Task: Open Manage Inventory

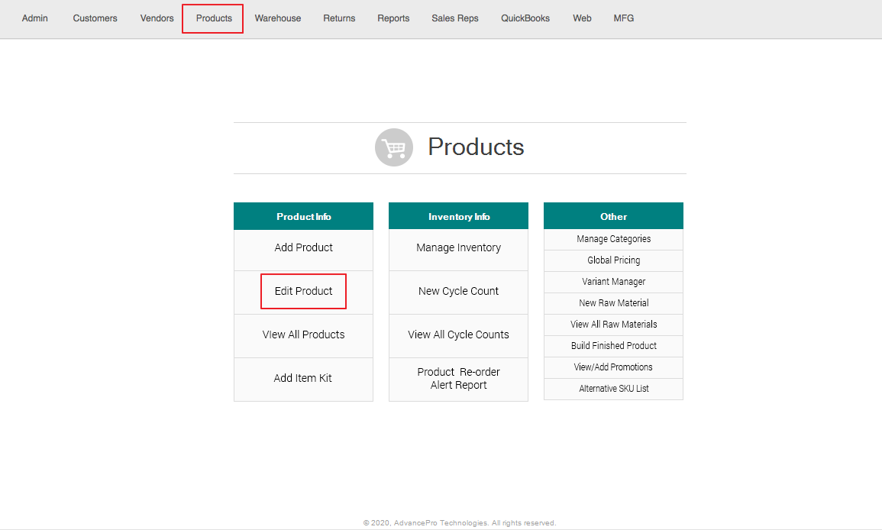Action: point(458,248)
